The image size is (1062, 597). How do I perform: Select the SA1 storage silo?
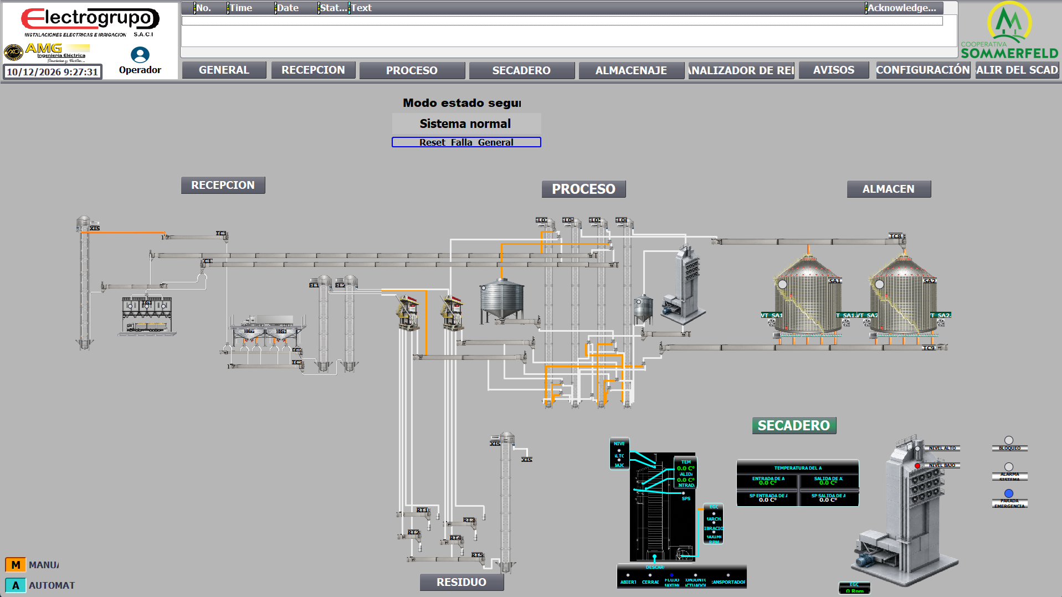click(x=807, y=295)
